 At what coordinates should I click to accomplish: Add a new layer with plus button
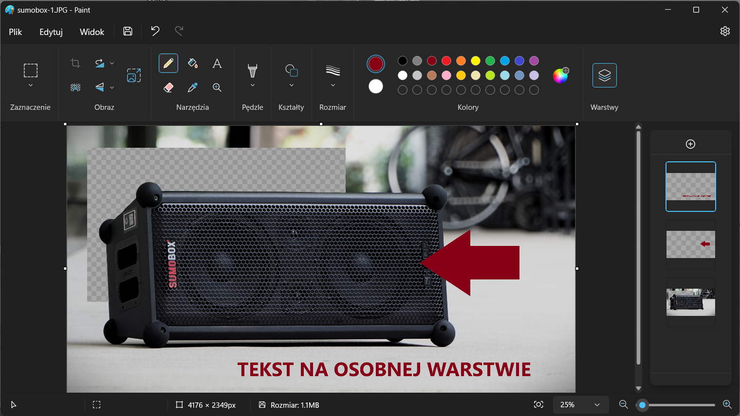point(690,144)
